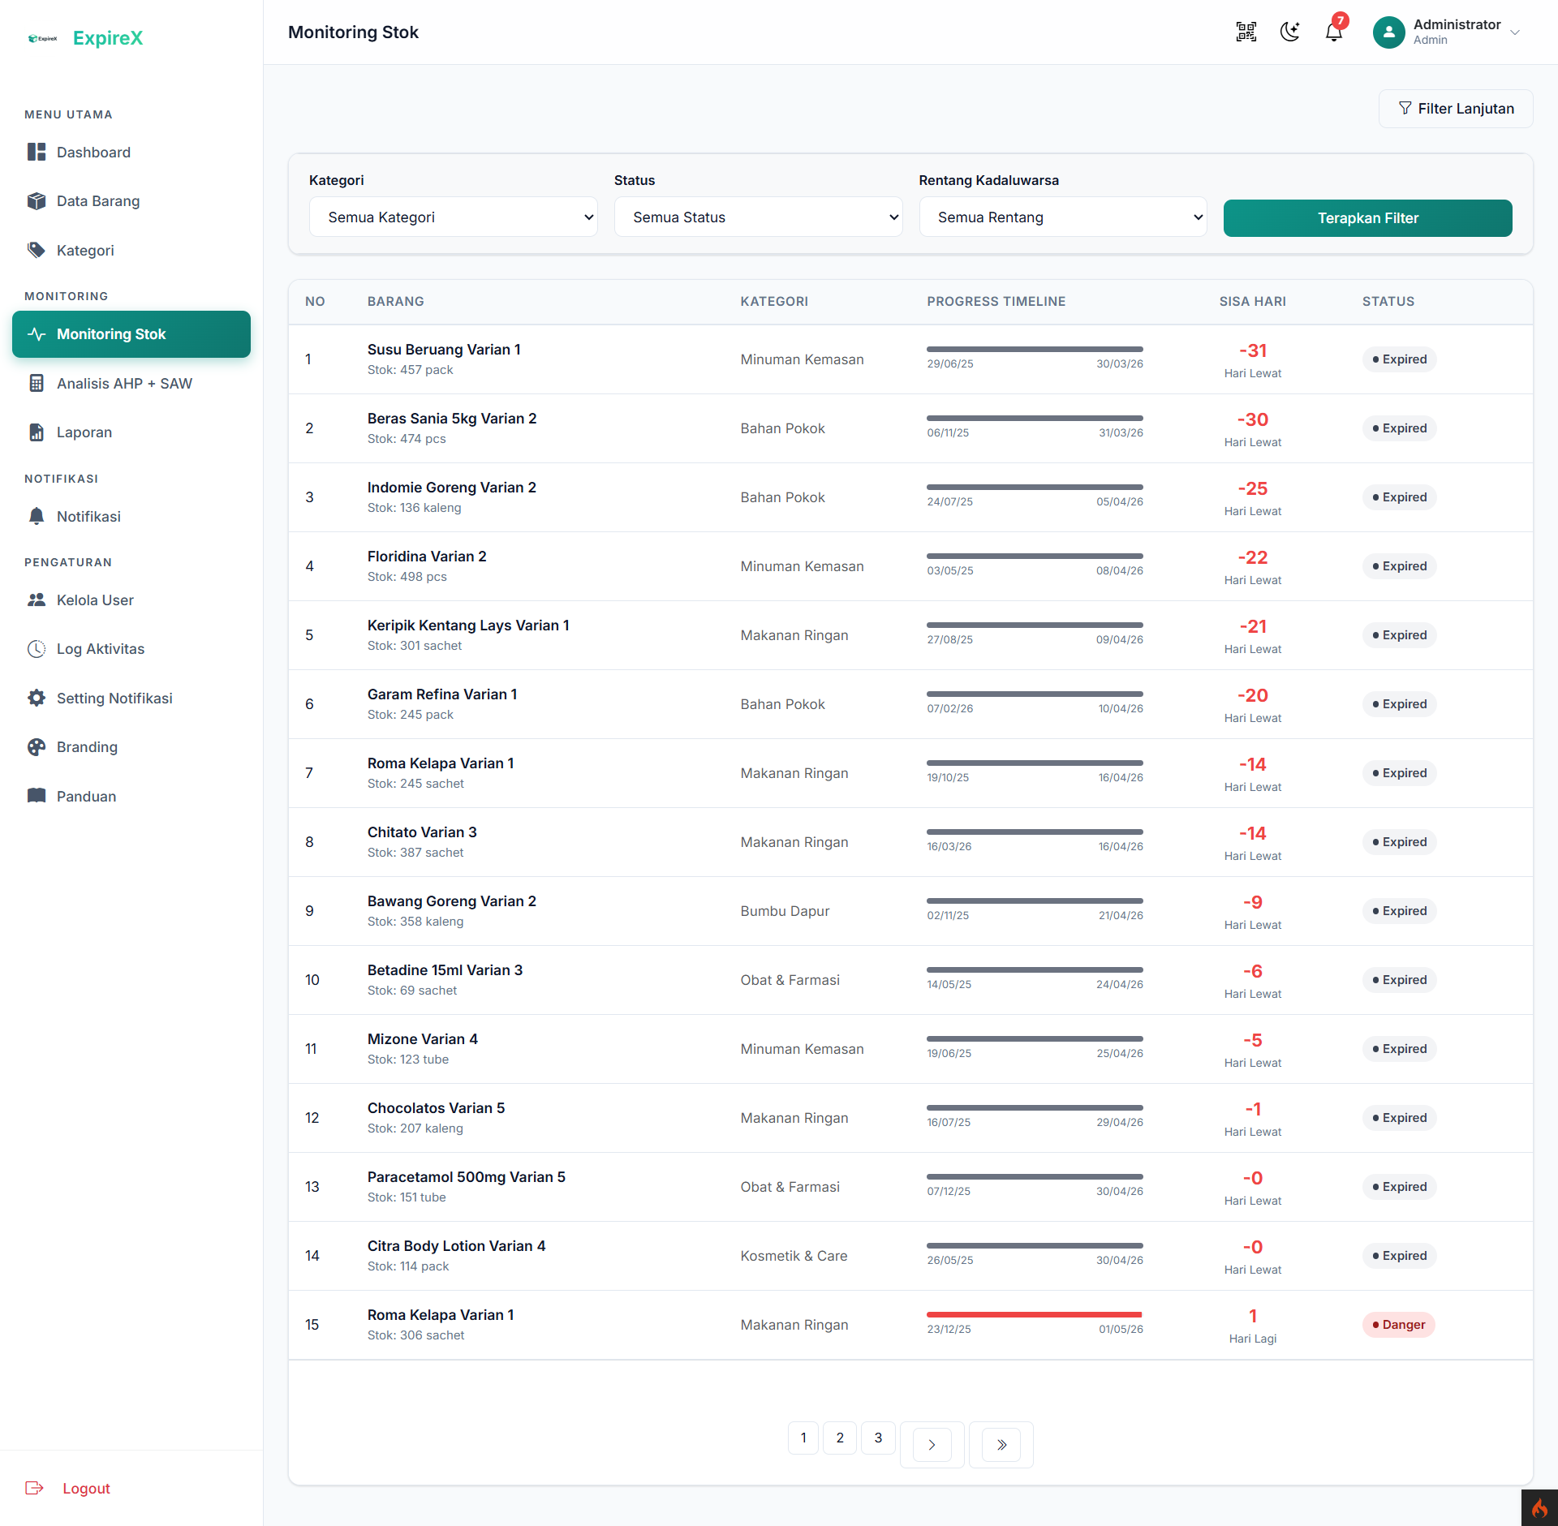
Task: Click the Notifikasi bell sidebar icon
Action: [37, 517]
